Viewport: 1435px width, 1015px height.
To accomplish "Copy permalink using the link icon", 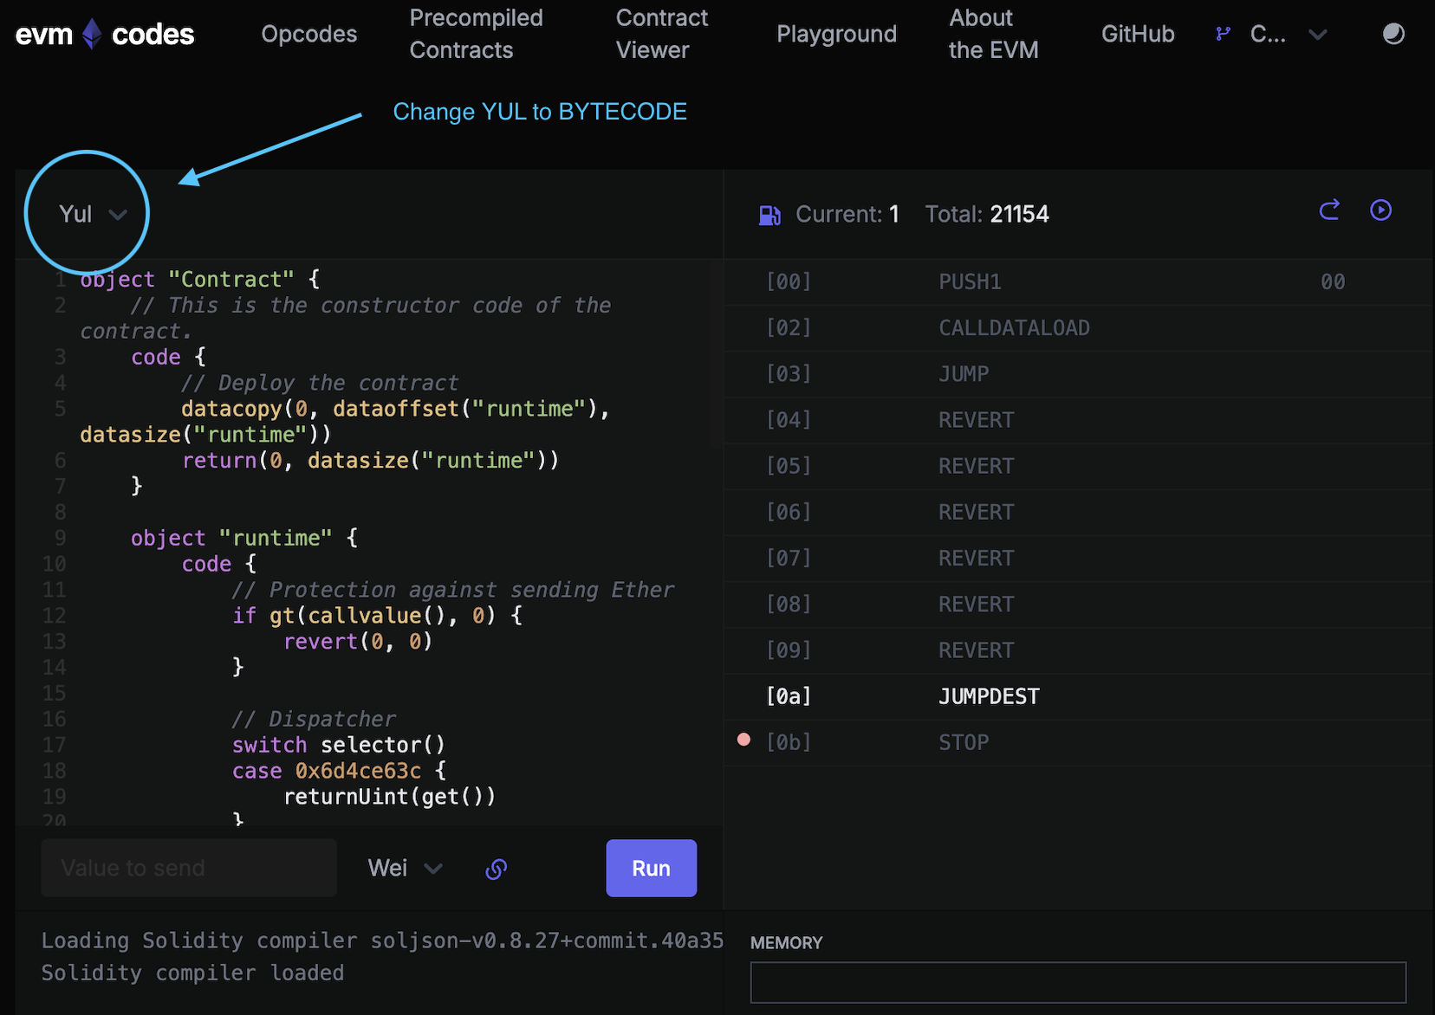I will [x=496, y=869].
